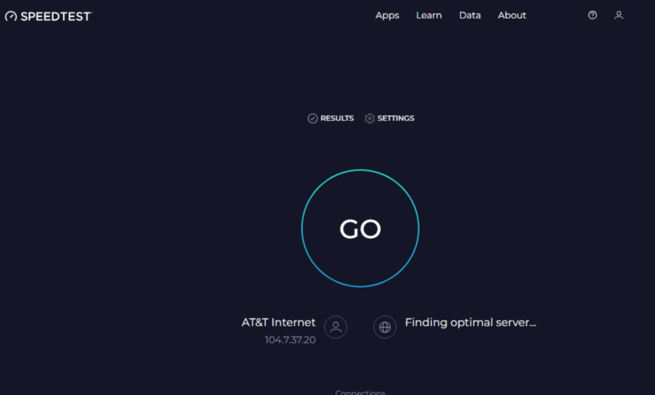
Task: Click the IP address 104.7.37.20
Action: (x=290, y=340)
